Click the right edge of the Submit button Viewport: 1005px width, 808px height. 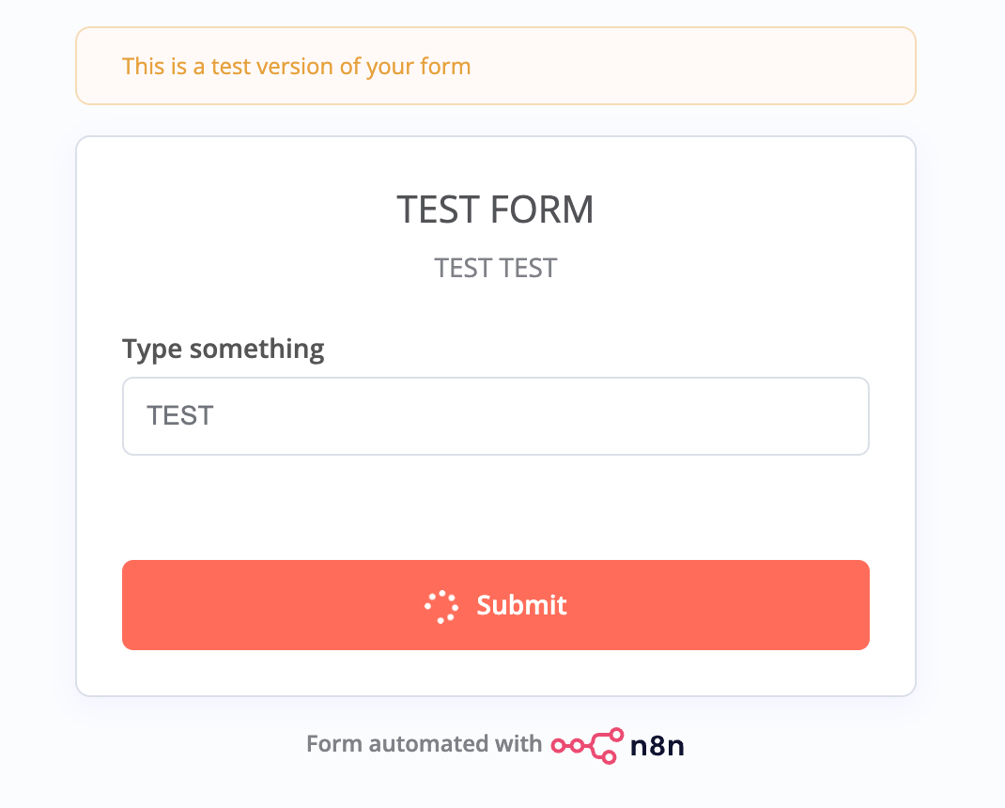856,605
